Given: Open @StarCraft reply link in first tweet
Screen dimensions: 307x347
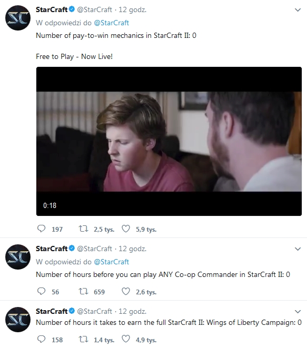Looking at the screenshot, I should click(x=111, y=23).
